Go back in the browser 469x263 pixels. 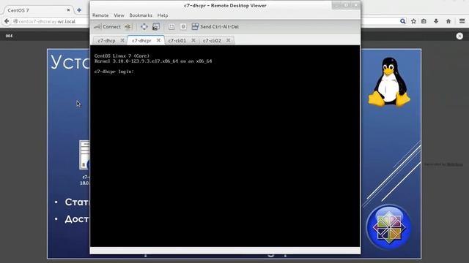coord(7,21)
